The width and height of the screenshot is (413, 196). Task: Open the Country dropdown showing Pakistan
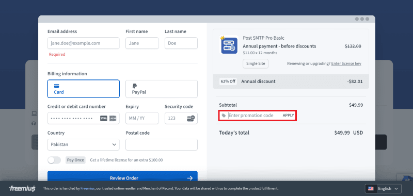coord(83,144)
